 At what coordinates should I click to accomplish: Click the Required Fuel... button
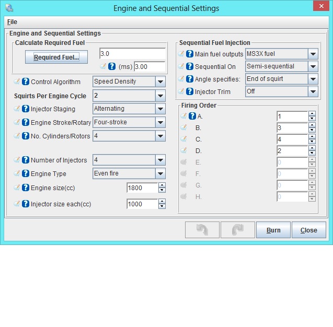point(56,57)
